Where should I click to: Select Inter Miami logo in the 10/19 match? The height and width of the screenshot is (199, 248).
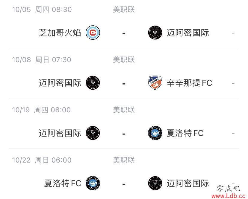click(93, 133)
